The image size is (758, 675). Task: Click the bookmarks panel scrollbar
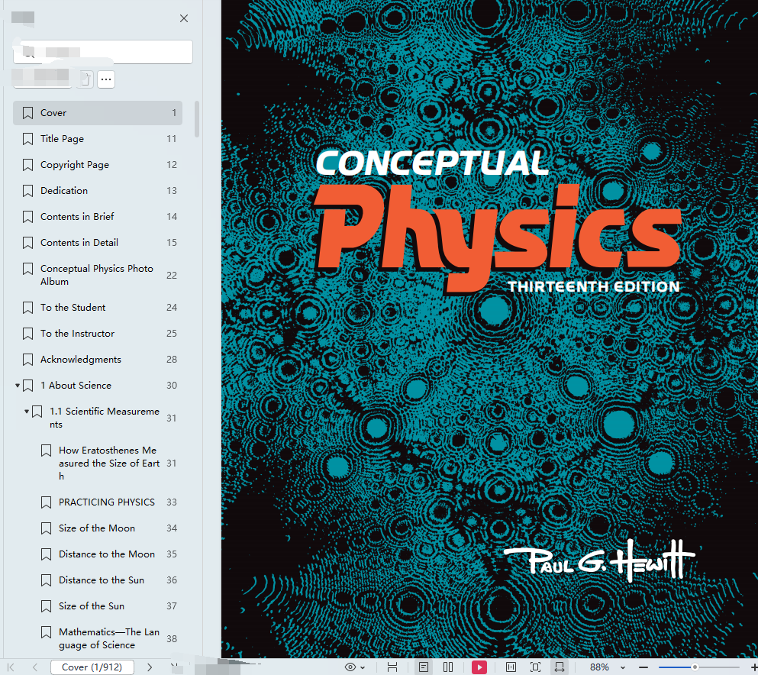click(x=197, y=119)
